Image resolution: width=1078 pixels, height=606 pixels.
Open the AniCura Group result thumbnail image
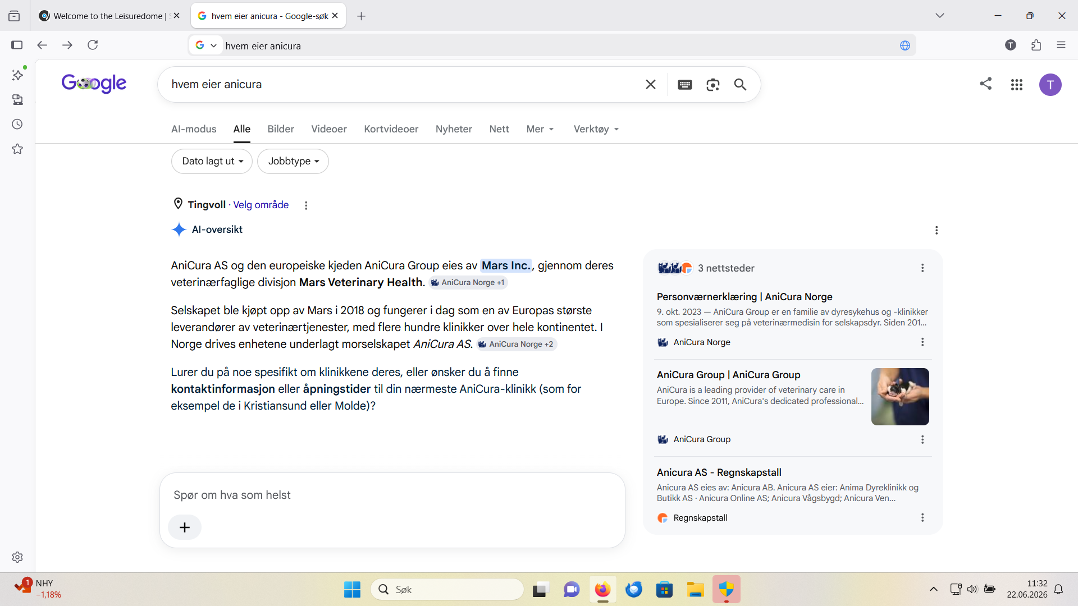tap(900, 397)
